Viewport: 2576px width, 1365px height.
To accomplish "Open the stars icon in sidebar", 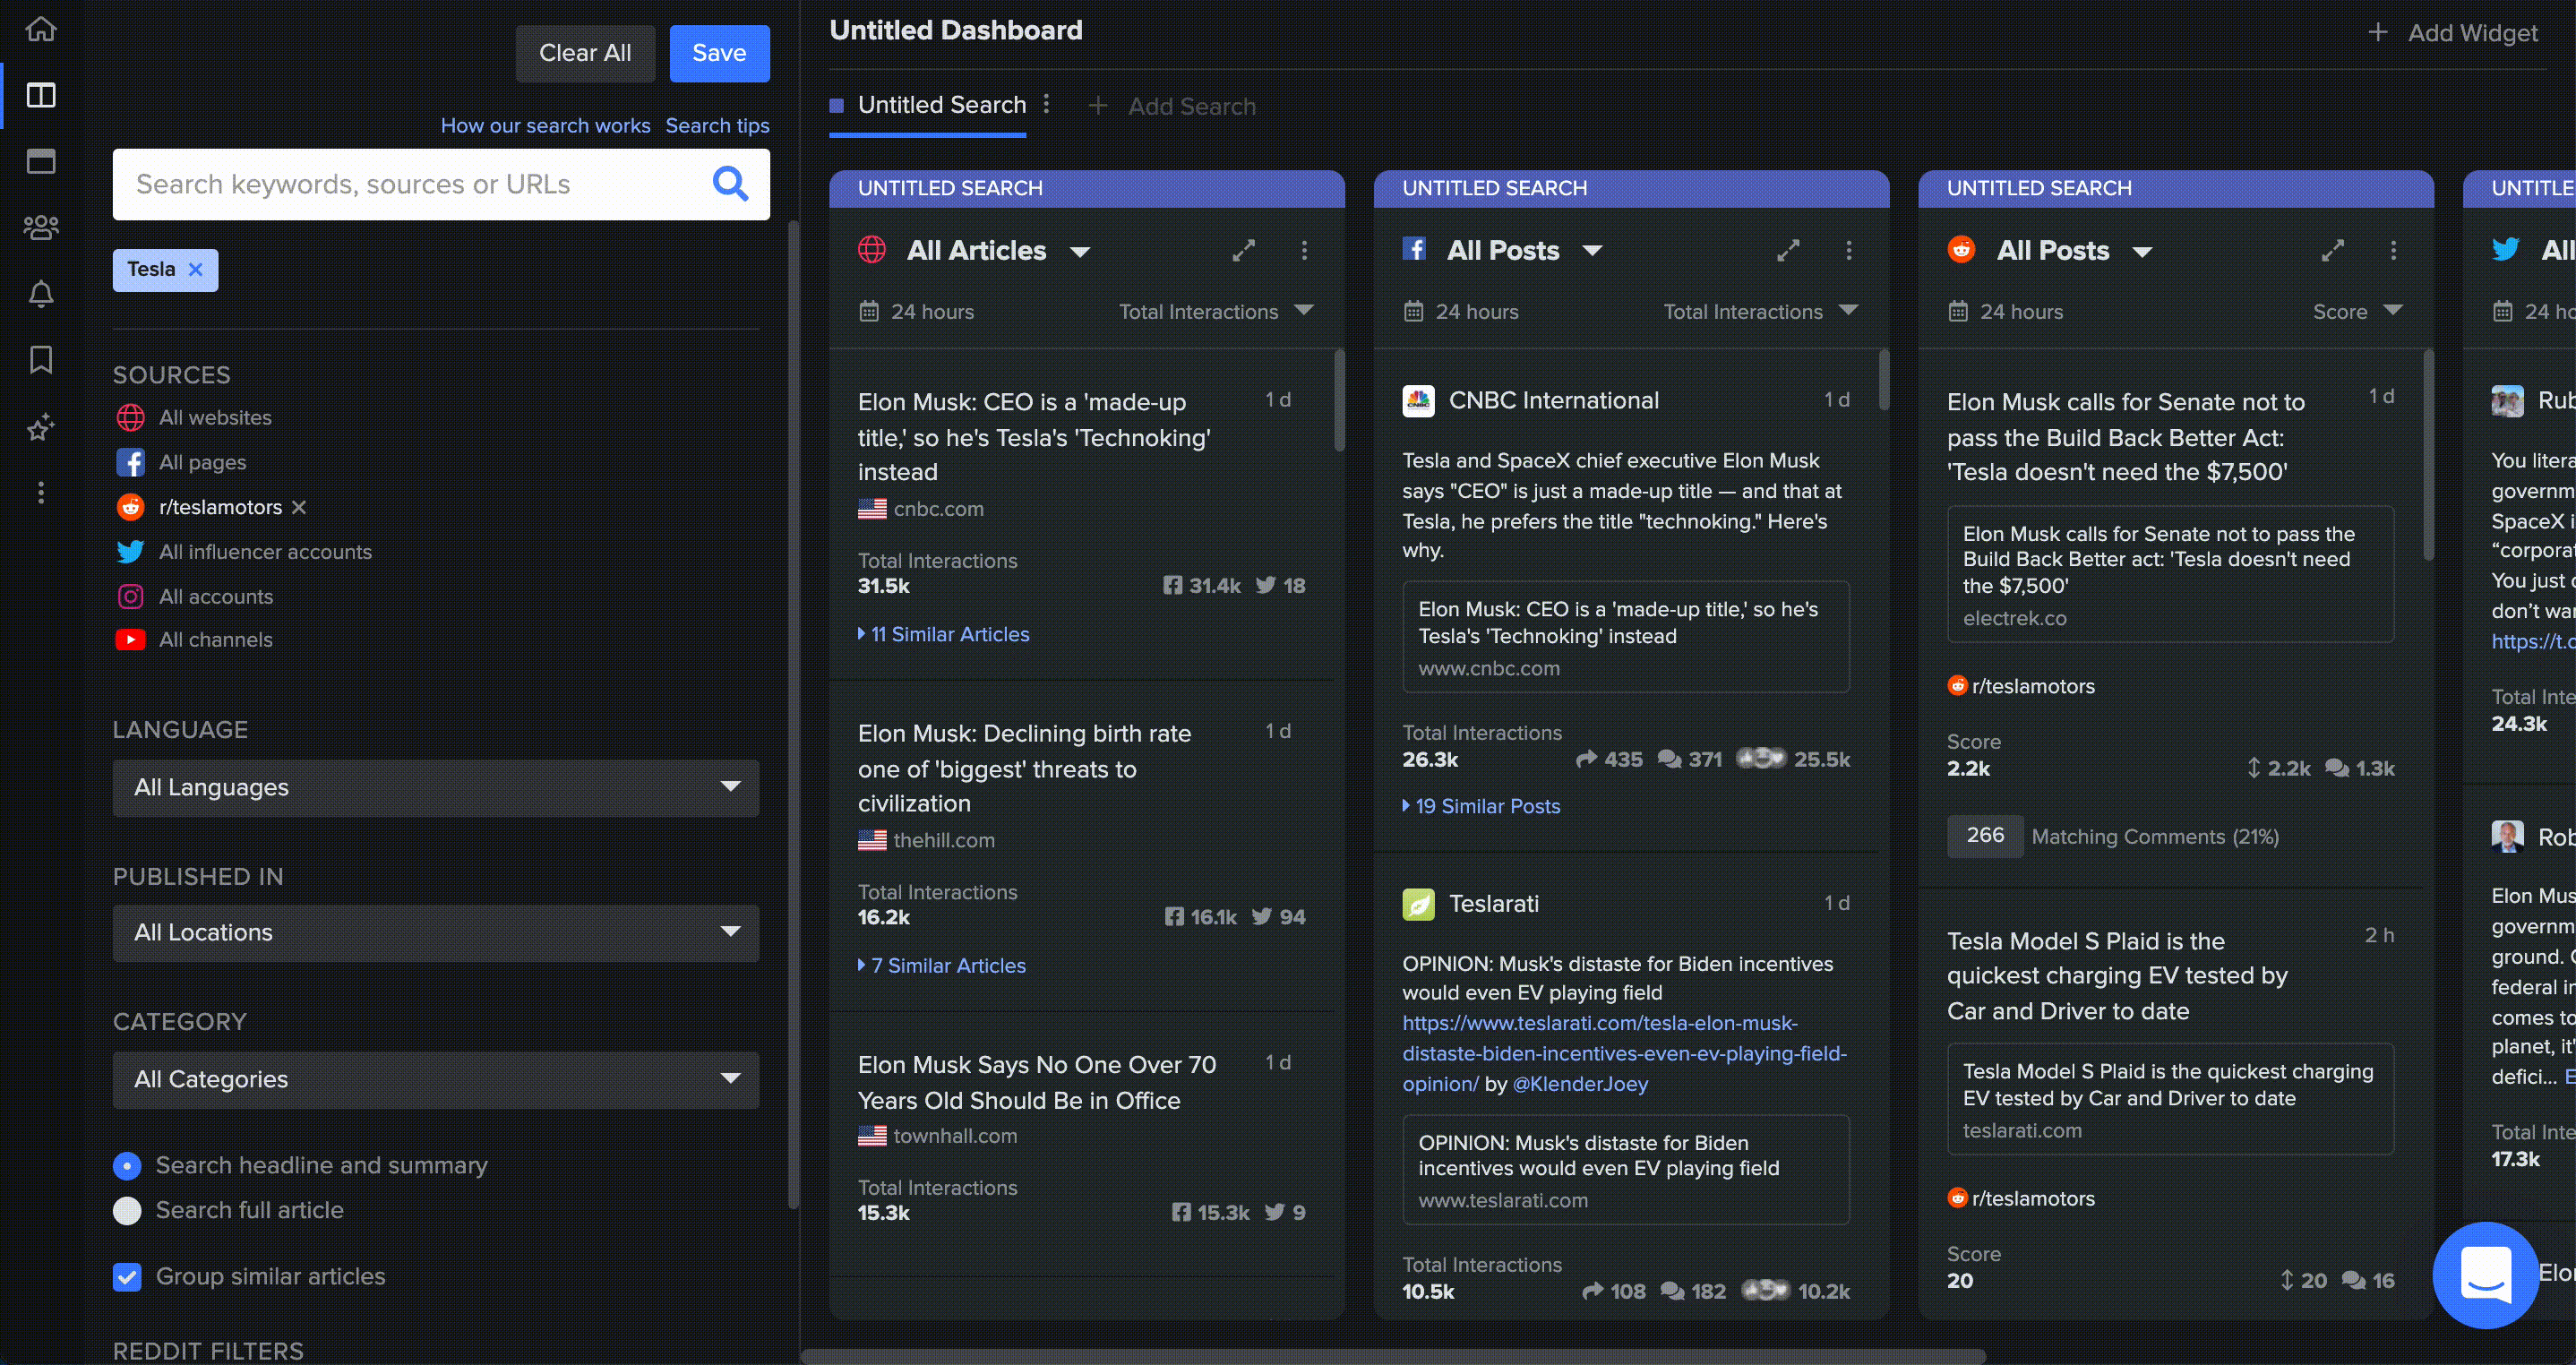I will (x=41, y=427).
